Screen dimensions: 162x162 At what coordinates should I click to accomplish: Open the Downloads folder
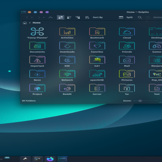tap(67, 47)
